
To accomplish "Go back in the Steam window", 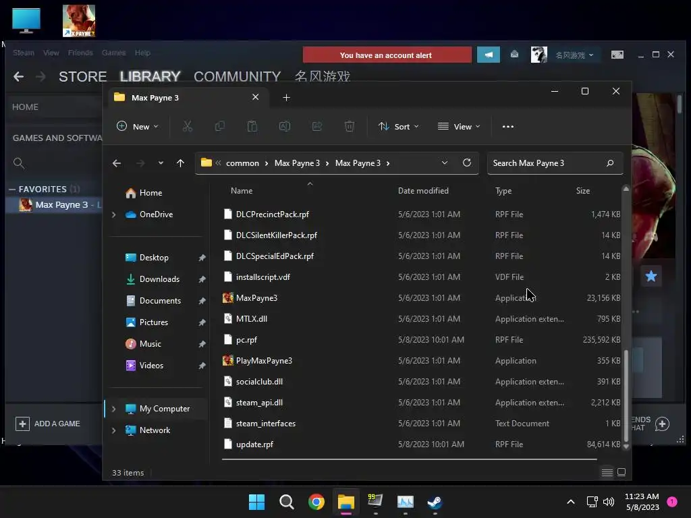I will tap(18, 77).
